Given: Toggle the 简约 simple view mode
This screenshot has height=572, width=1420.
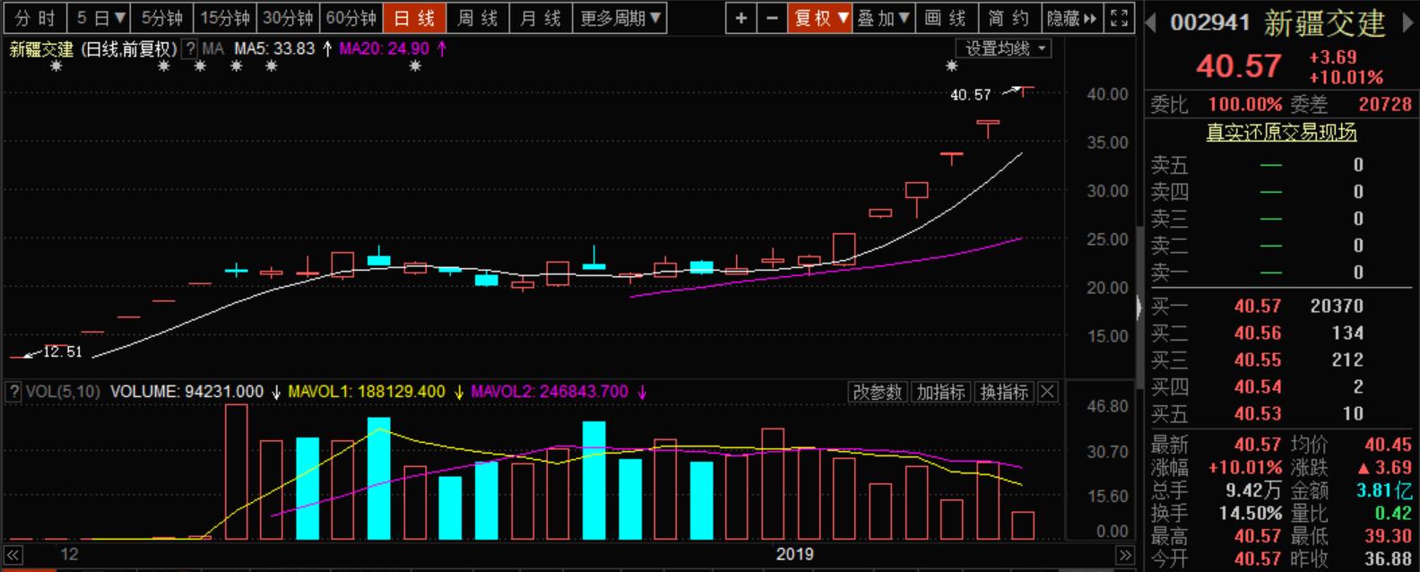Looking at the screenshot, I should (1009, 18).
